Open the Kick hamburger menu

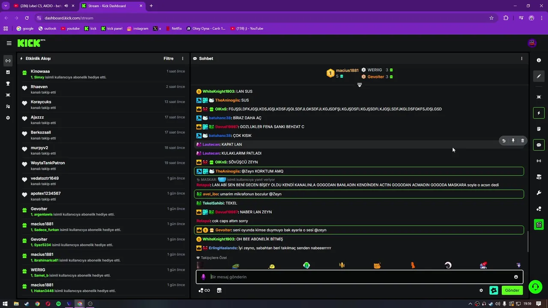tap(9, 43)
